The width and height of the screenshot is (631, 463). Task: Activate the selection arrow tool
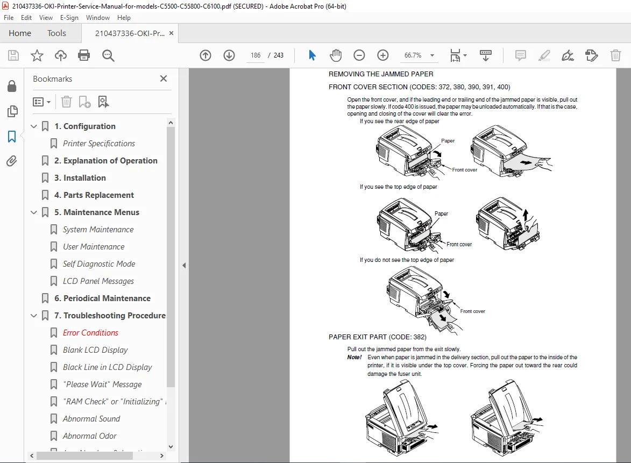coord(312,55)
